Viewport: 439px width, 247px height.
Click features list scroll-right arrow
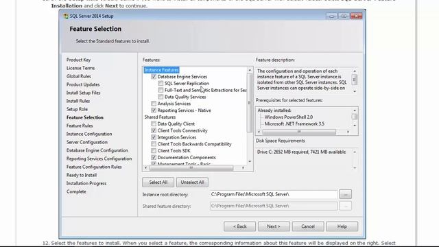coord(243,167)
